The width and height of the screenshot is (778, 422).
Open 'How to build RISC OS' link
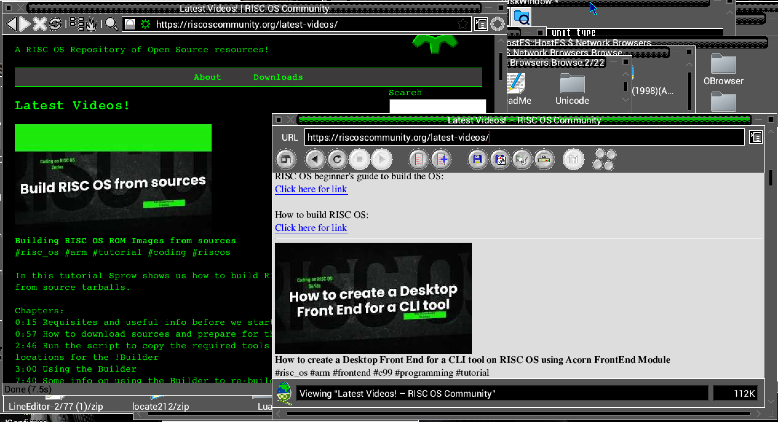click(311, 228)
